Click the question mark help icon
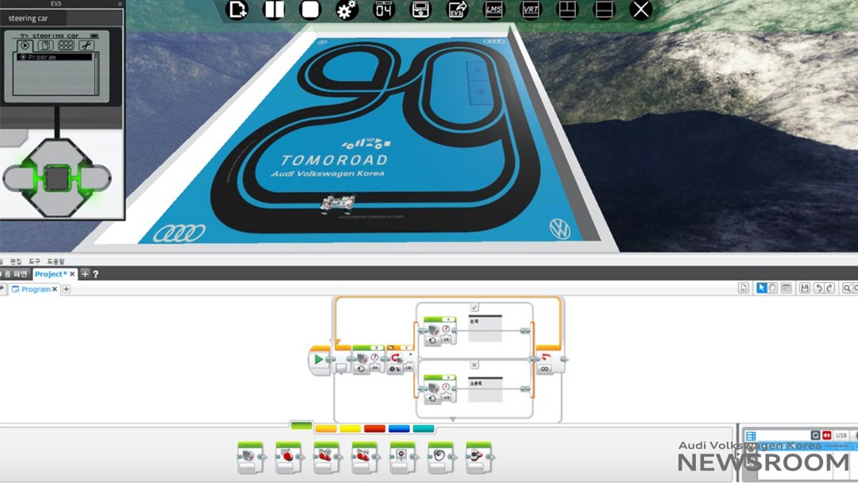This screenshot has height=483, width=858. [x=96, y=274]
